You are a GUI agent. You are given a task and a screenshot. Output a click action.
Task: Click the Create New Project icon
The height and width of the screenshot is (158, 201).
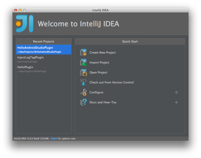(83, 52)
